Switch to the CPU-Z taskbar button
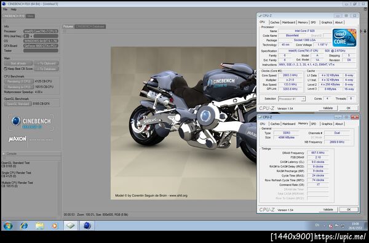Screen dimensions: 369x243 pos(71,226)
